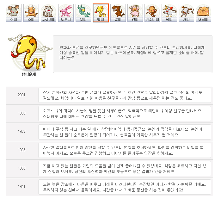
Task: Select the pig zodiac icon (돼지띠)
Action: 204,13
